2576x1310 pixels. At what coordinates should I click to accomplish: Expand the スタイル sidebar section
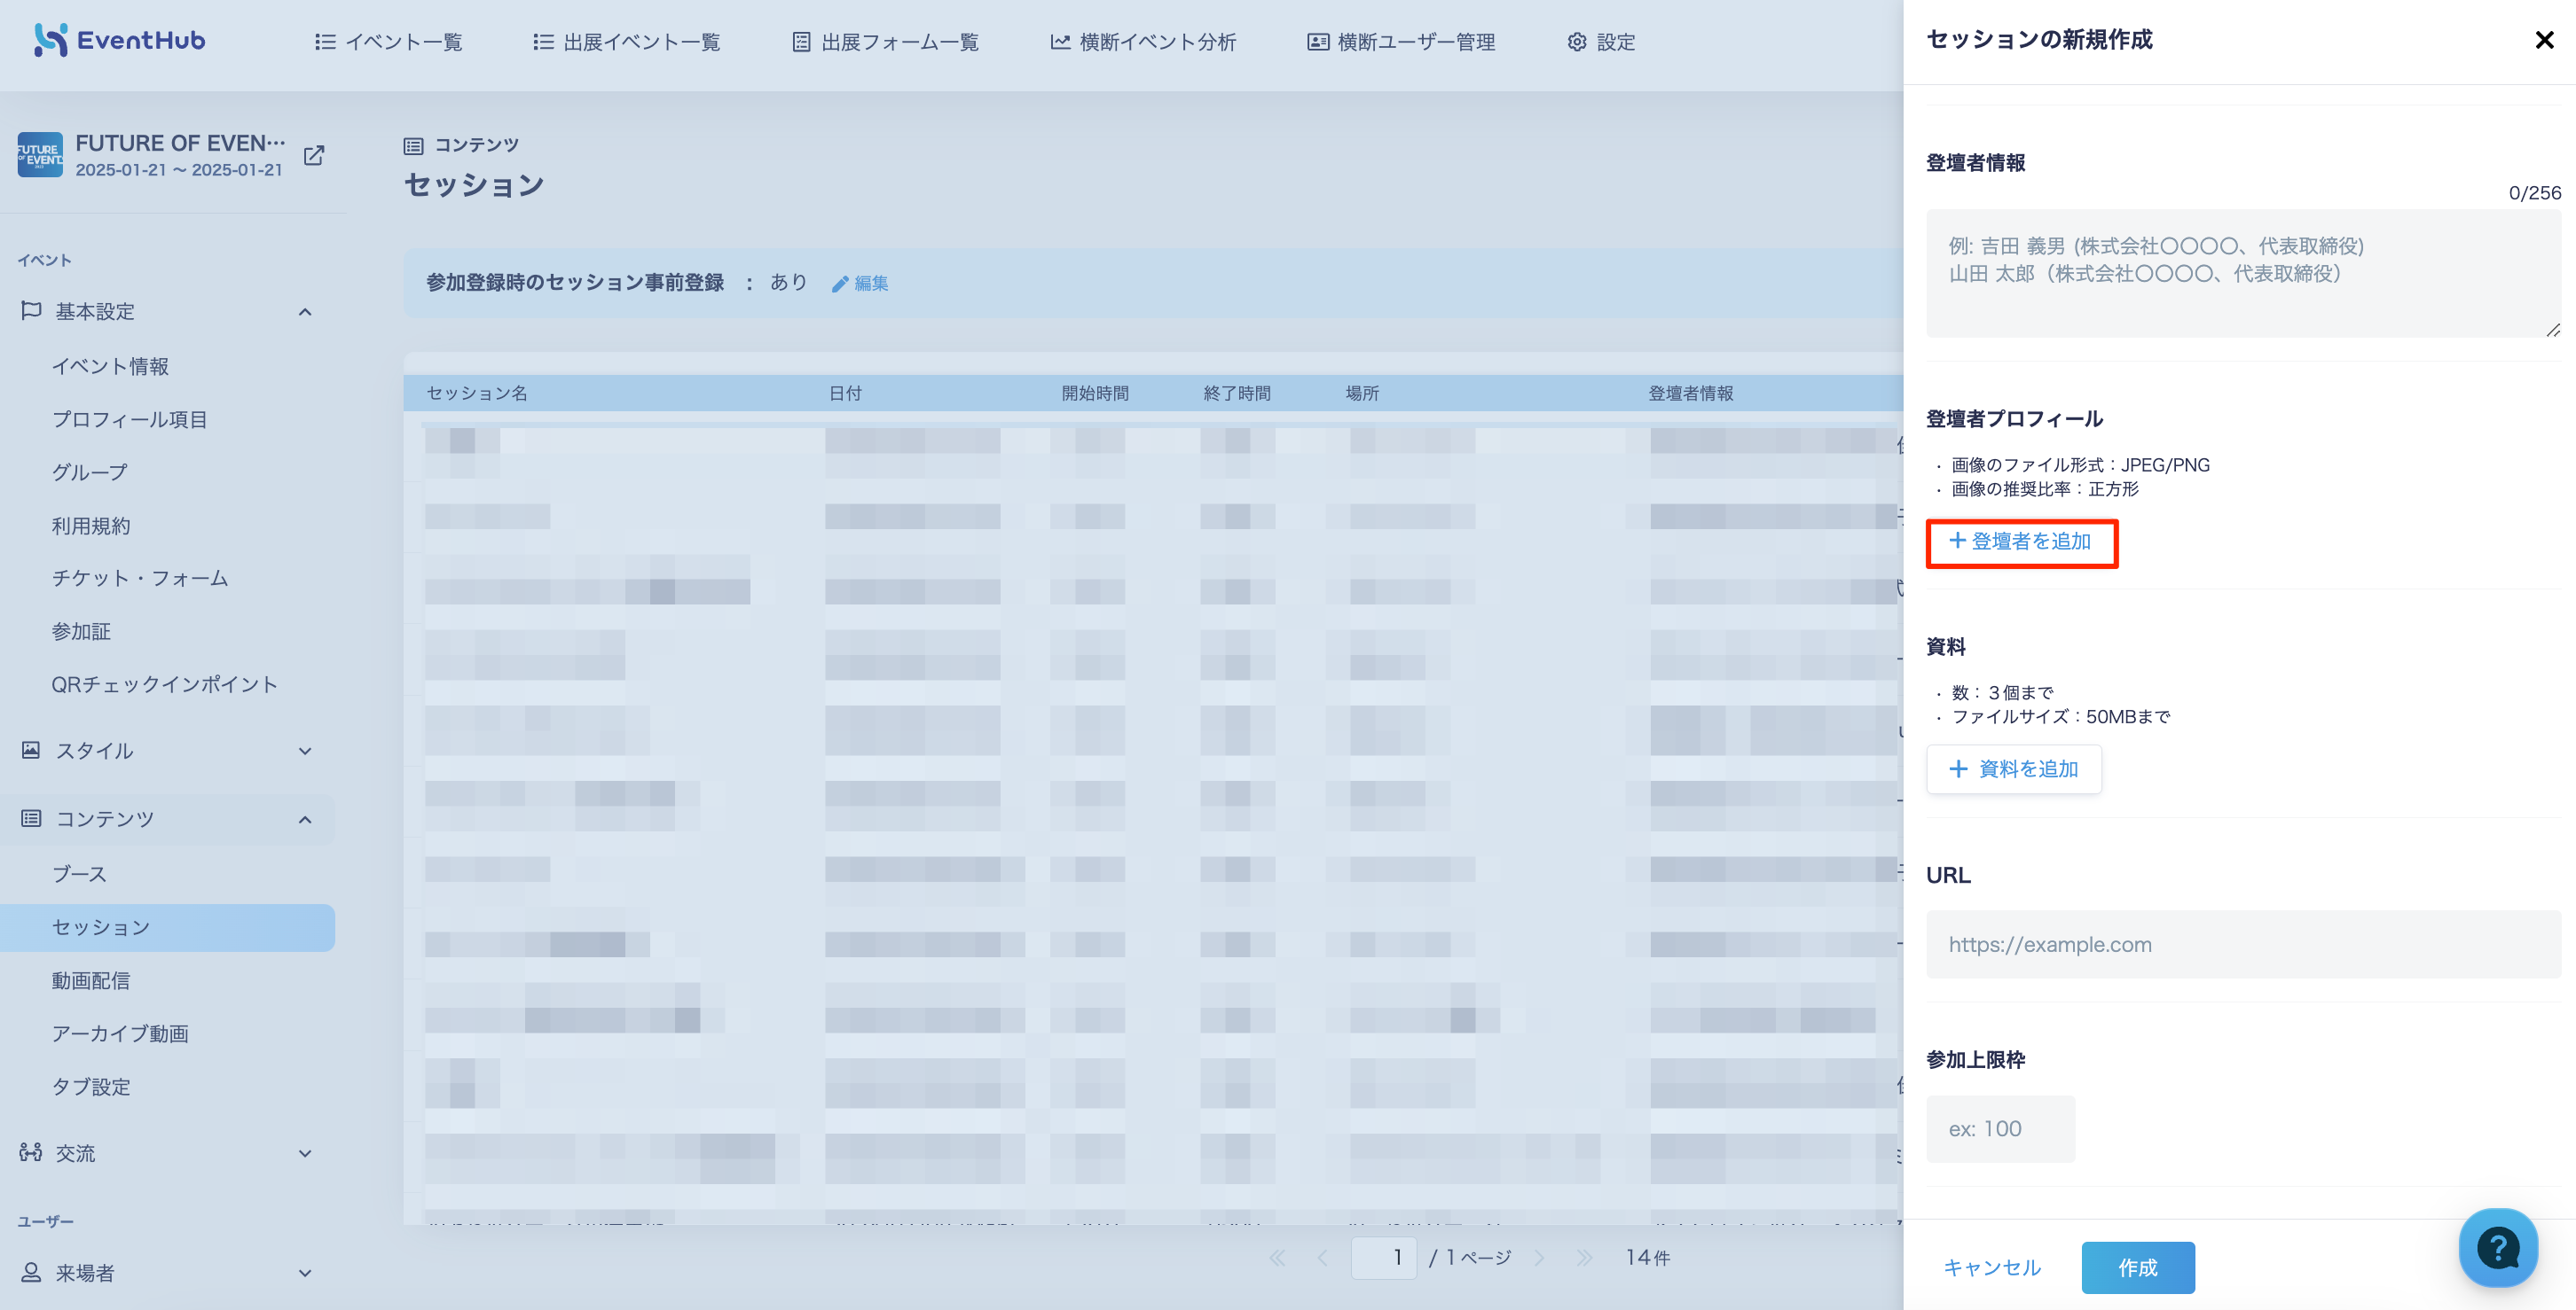click(167, 751)
